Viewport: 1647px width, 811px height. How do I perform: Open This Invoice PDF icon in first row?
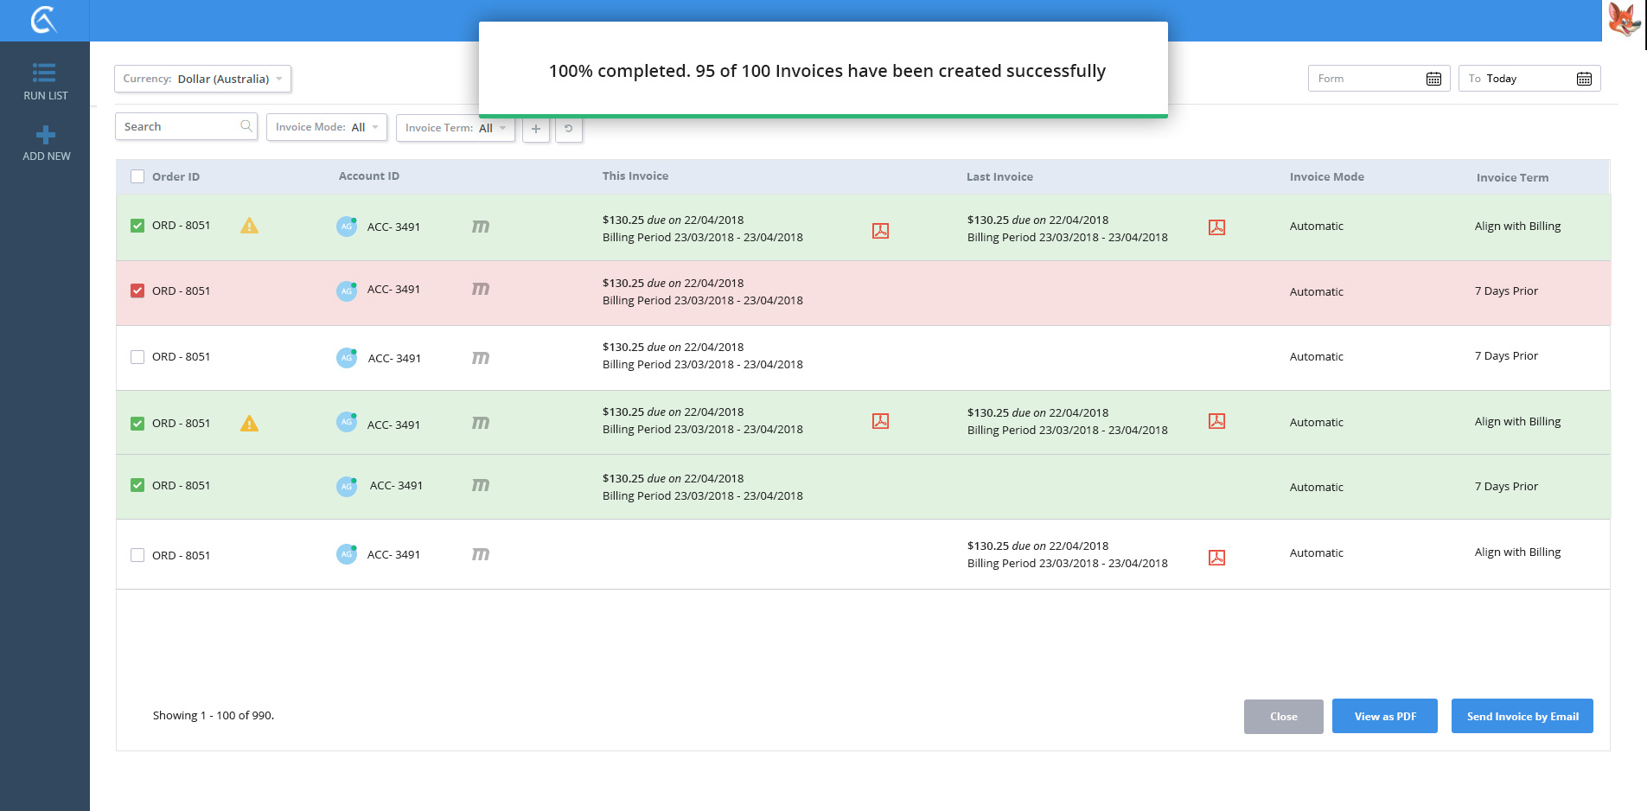pyautogui.click(x=880, y=231)
